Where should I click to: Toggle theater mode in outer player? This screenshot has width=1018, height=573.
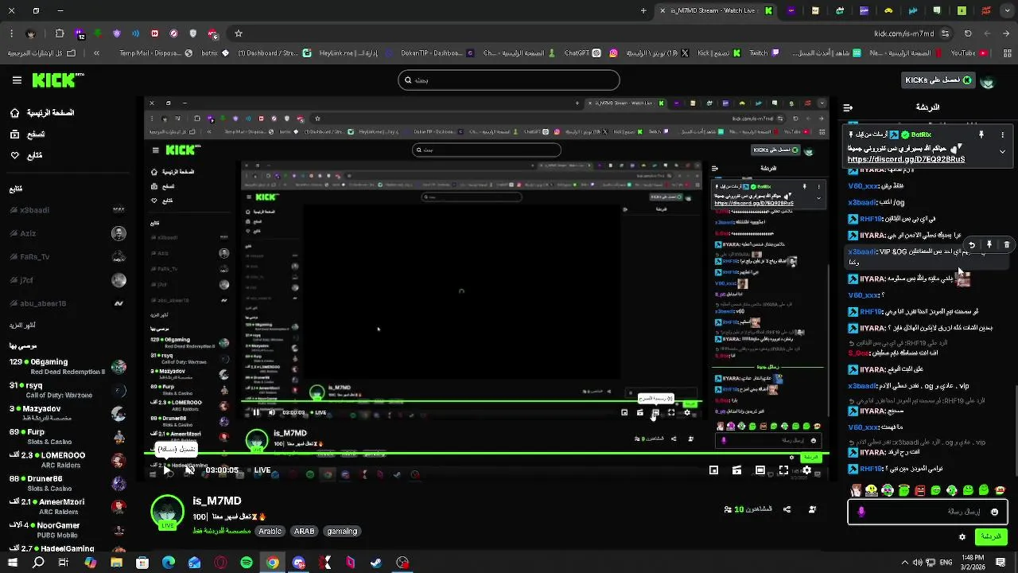click(x=760, y=470)
